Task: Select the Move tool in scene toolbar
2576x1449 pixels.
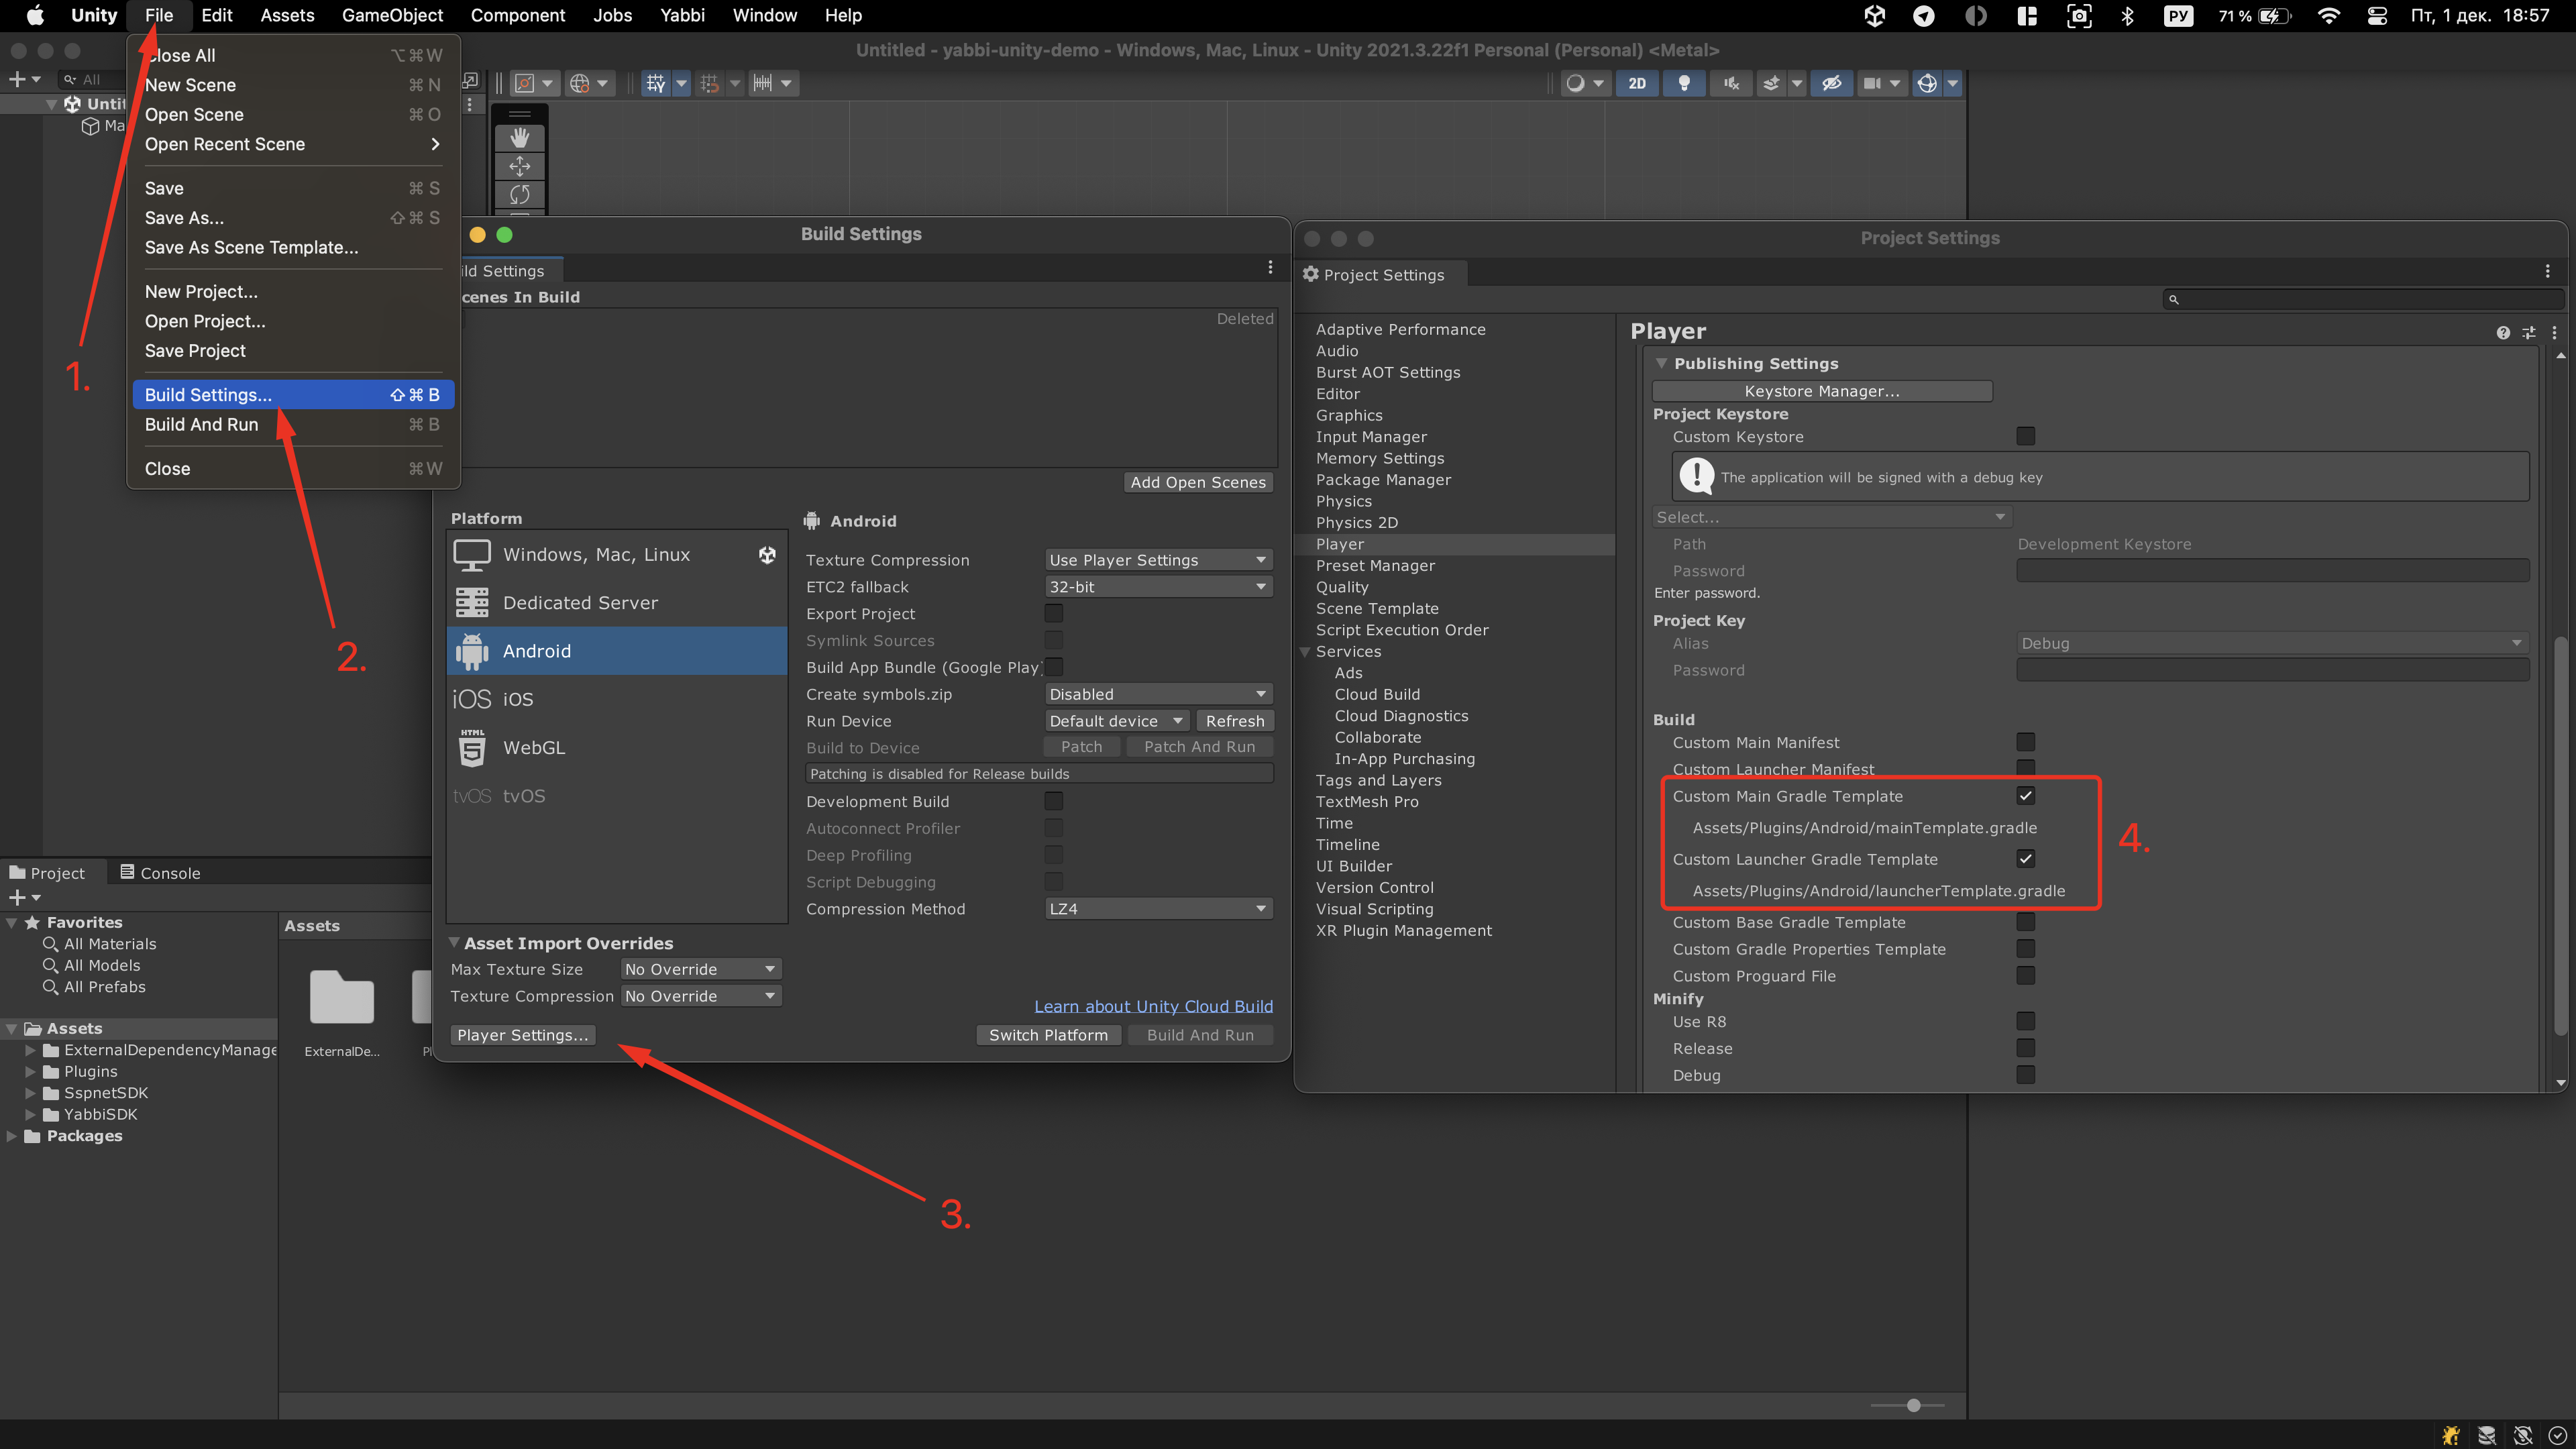Action: pyautogui.click(x=519, y=165)
